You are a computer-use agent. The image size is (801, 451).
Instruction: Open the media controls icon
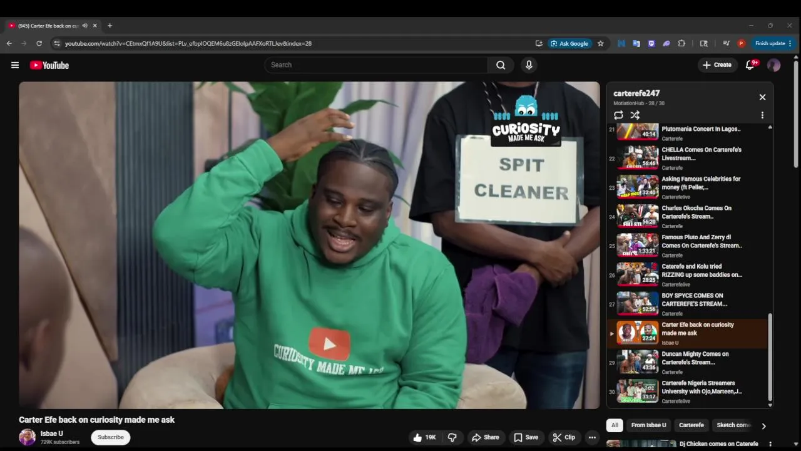tap(726, 43)
